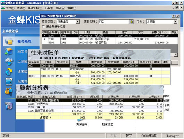Image resolution: width=184 pixels, height=139 pixels.
Task: Click the horizontal scrollbar right arrow in dialog
Action: coord(176,54)
